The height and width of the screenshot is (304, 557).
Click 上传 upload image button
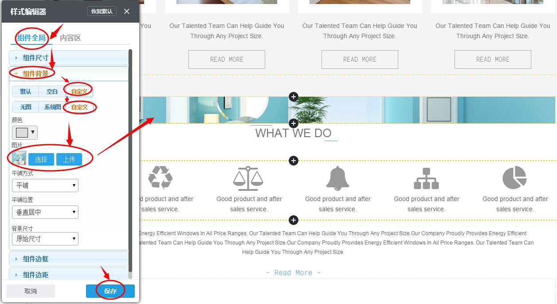click(x=69, y=159)
